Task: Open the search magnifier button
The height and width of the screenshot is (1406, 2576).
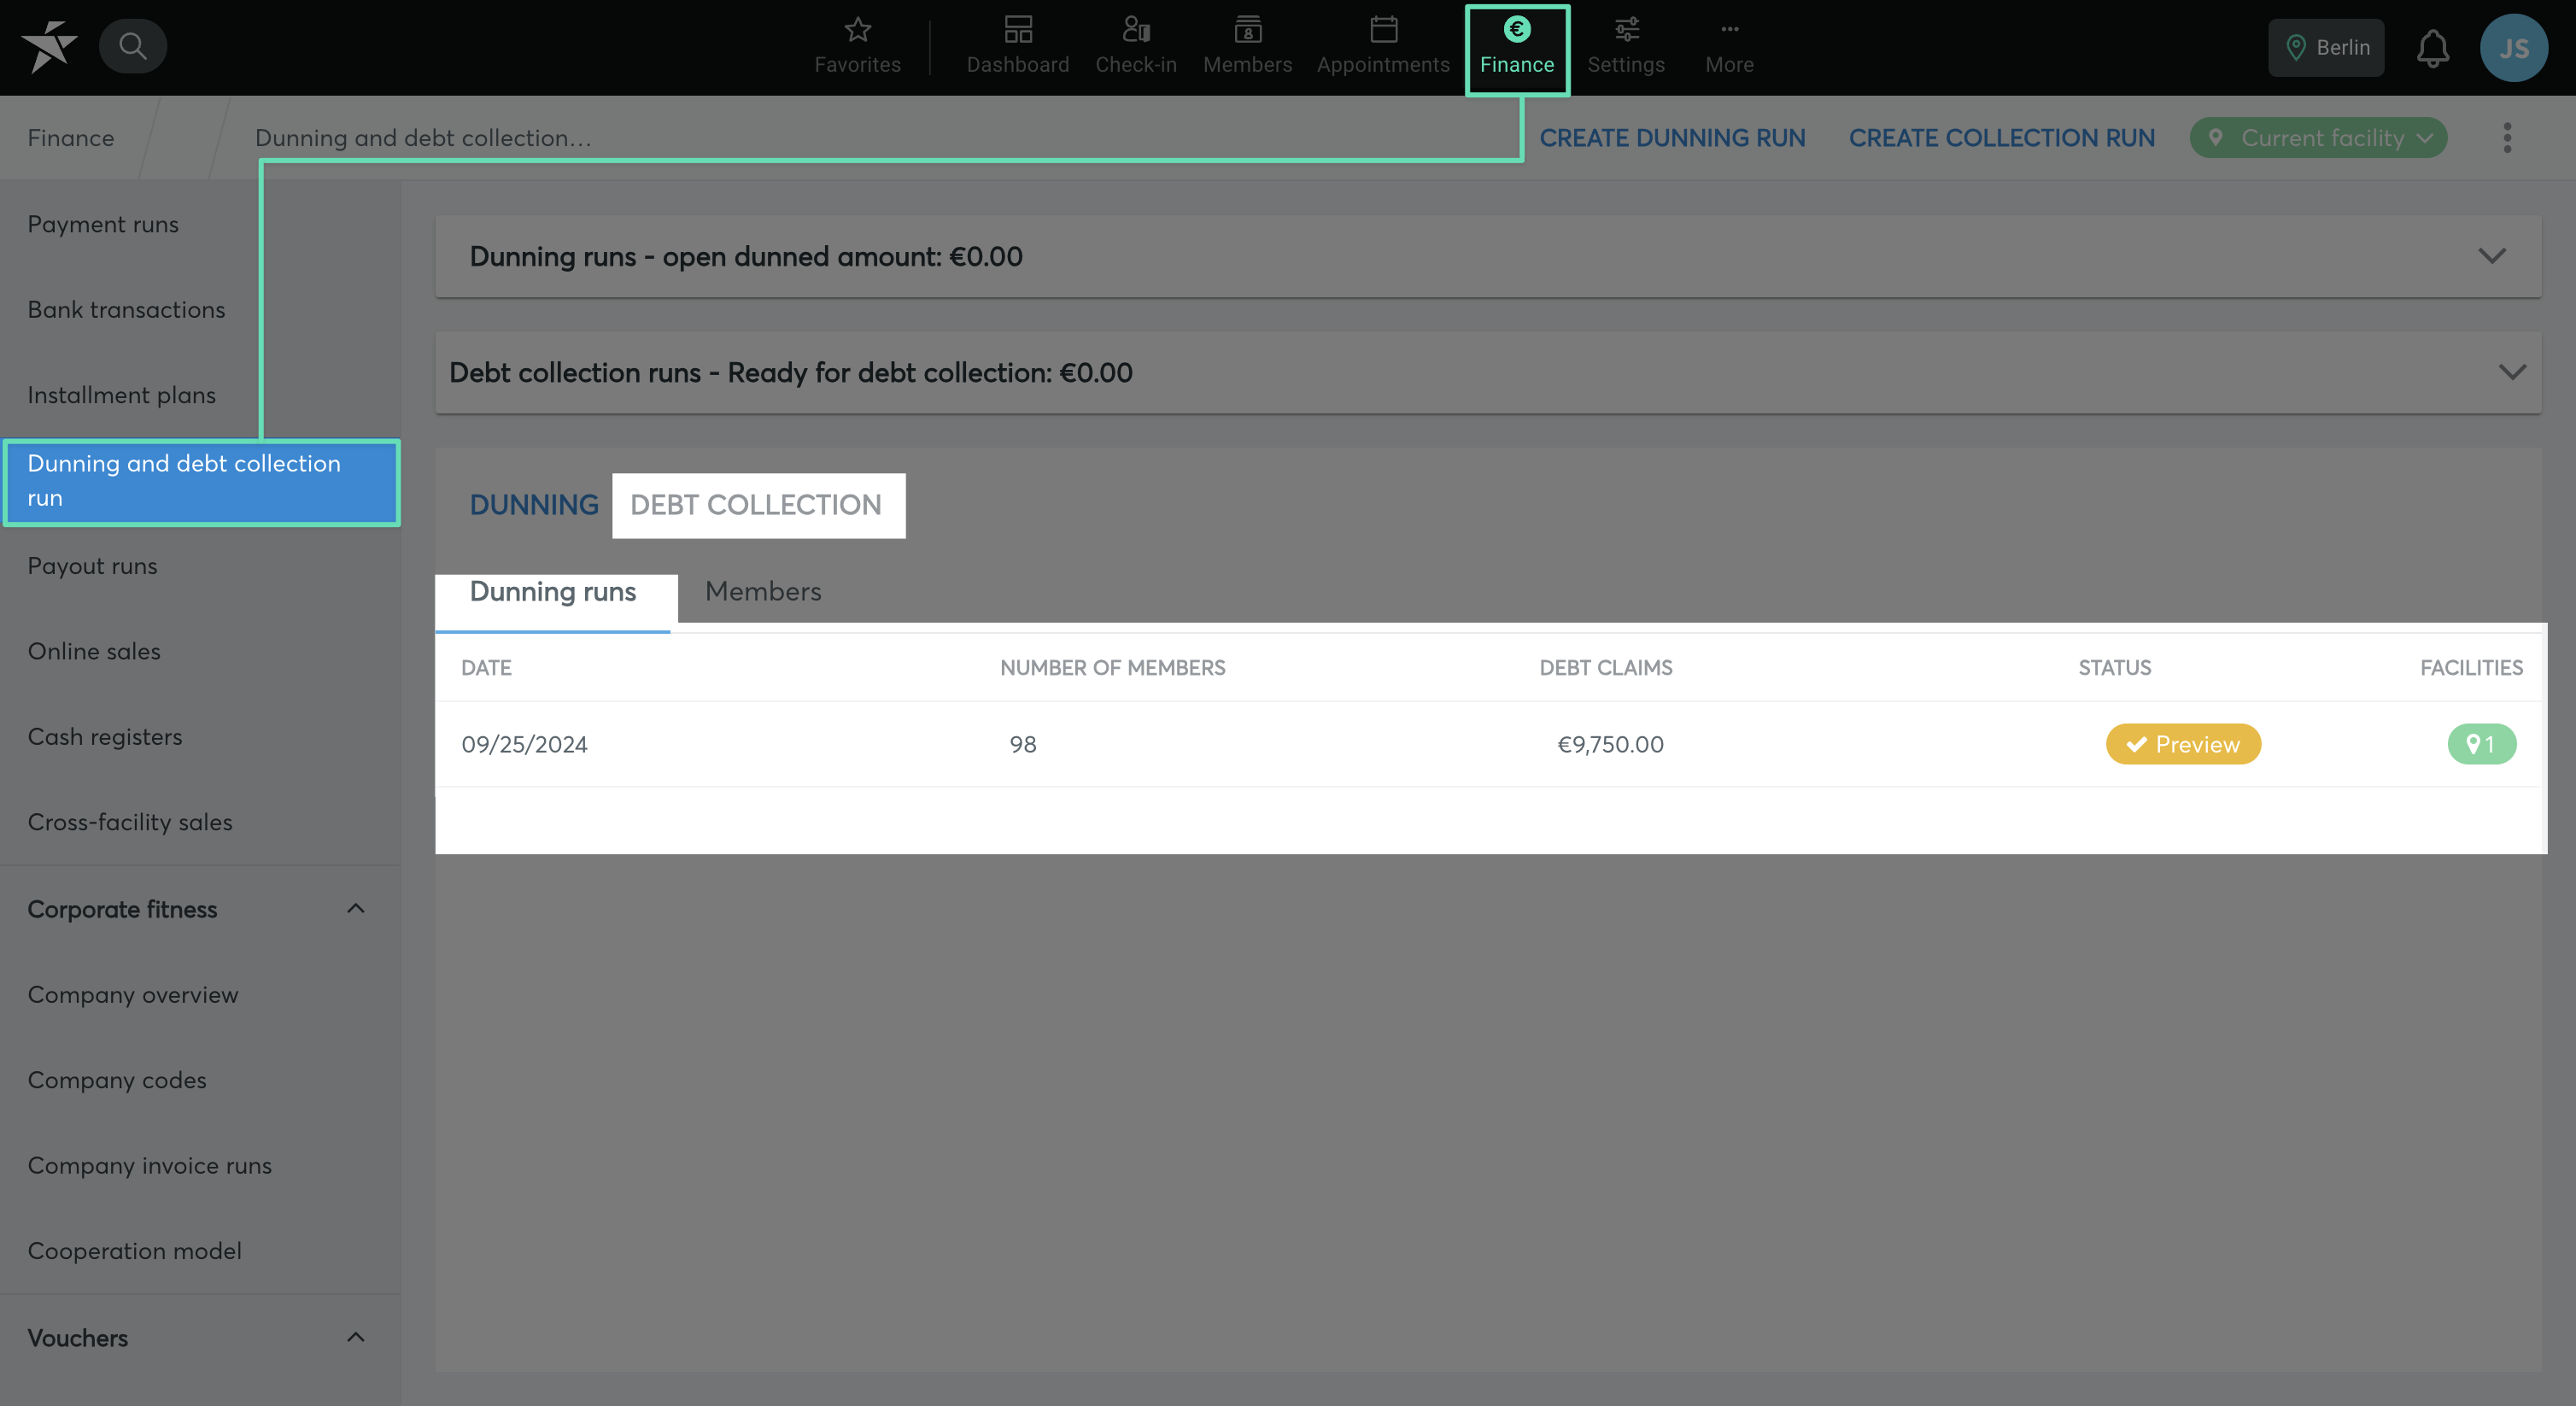Action: click(133, 46)
